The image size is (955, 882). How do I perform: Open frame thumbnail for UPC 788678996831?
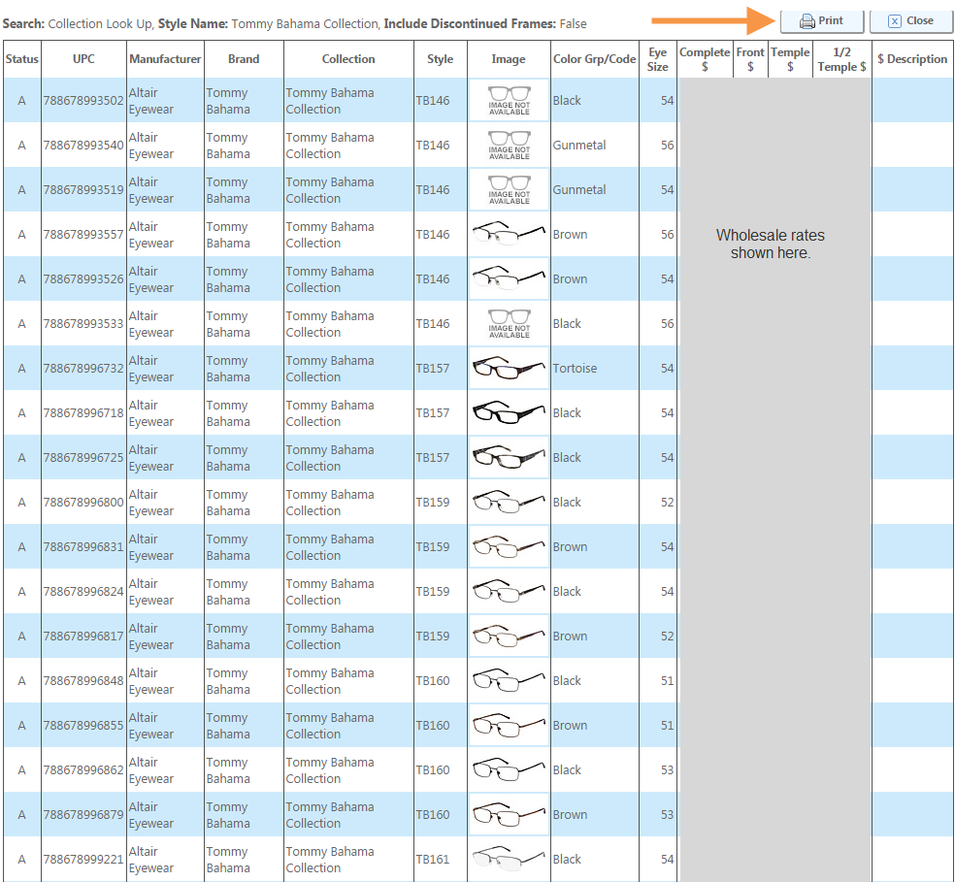(x=509, y=546)
